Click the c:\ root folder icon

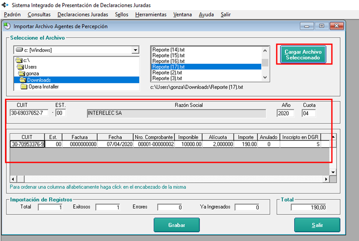point(18,60)
